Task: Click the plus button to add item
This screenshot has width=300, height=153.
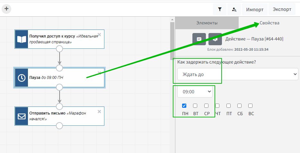Action: coord(6,9)
